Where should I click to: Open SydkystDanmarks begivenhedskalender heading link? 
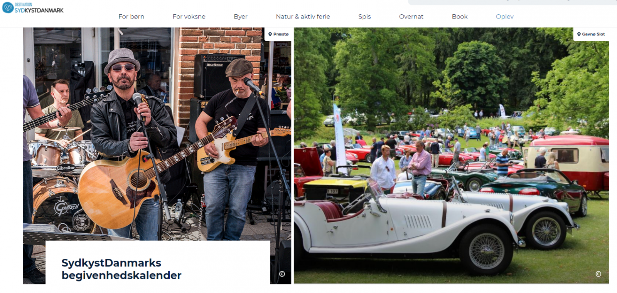tap(121, 269)
